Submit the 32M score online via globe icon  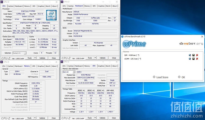click(x=190, y=55)
